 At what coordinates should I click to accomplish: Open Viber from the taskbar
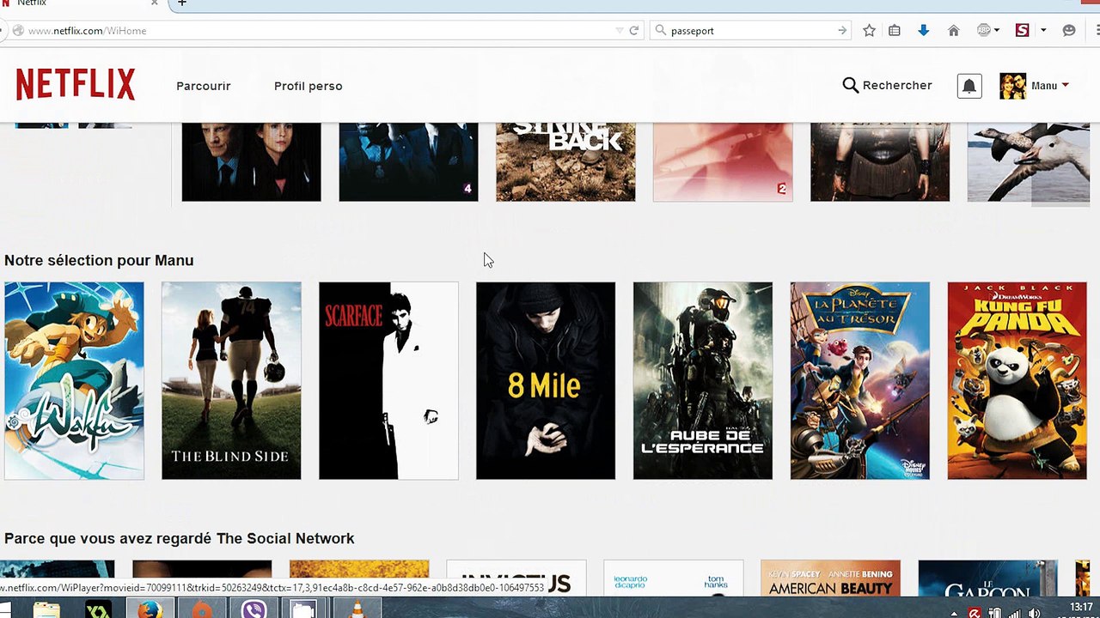254,609
